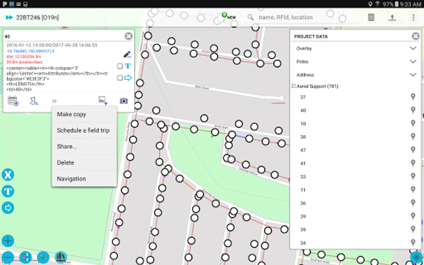Viewport: 424px width, 265px height.
Task: Tap the upload icon in top bar
Action: coord(392,18)
